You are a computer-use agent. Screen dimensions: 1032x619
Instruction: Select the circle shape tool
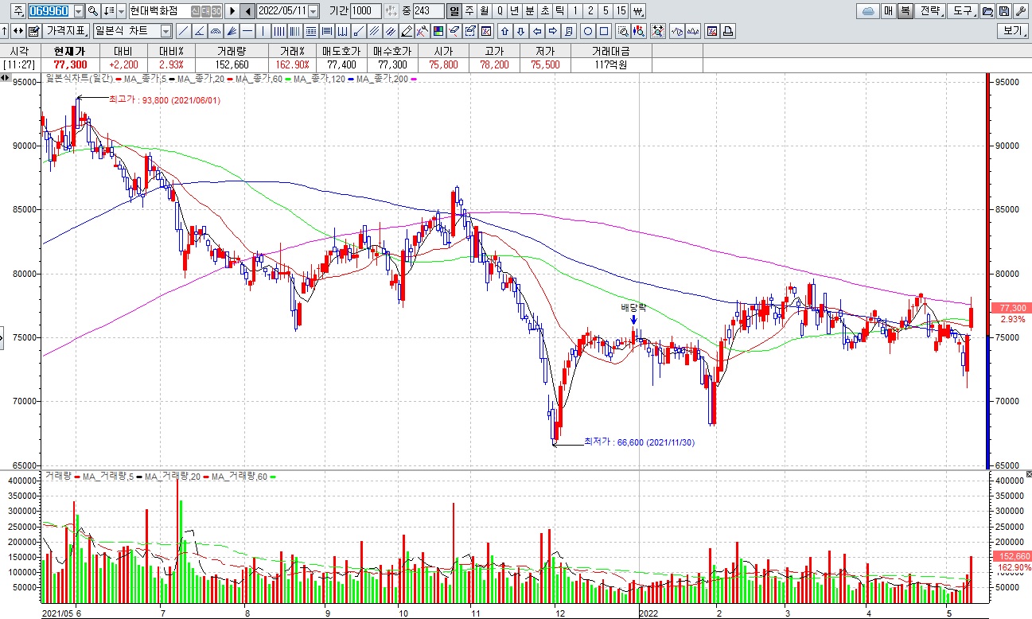(x=588, y=31)
